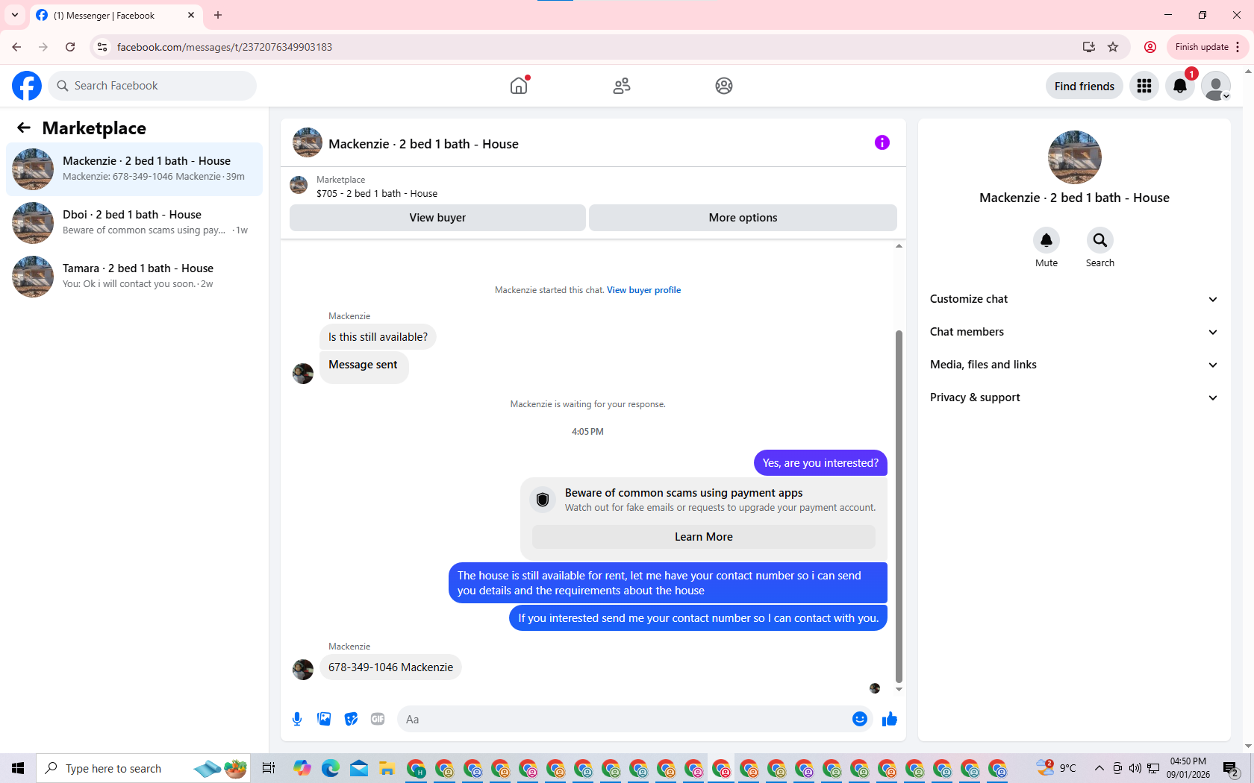The width and height of the screenshot is (1254, 783).
Task: Go back using the Marketplace back arrow
Action: click(x=24, y=128)
